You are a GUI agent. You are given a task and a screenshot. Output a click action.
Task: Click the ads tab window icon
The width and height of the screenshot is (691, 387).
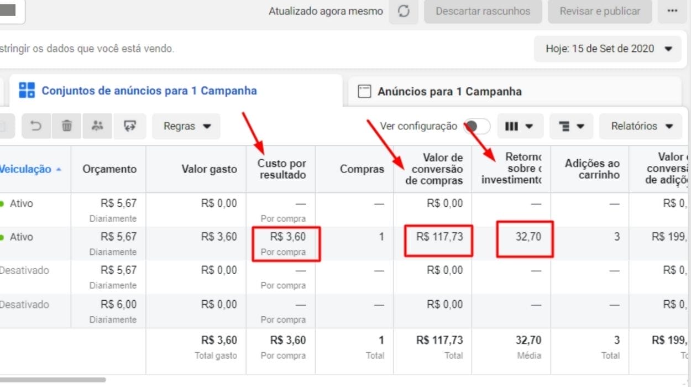(364, 92)
